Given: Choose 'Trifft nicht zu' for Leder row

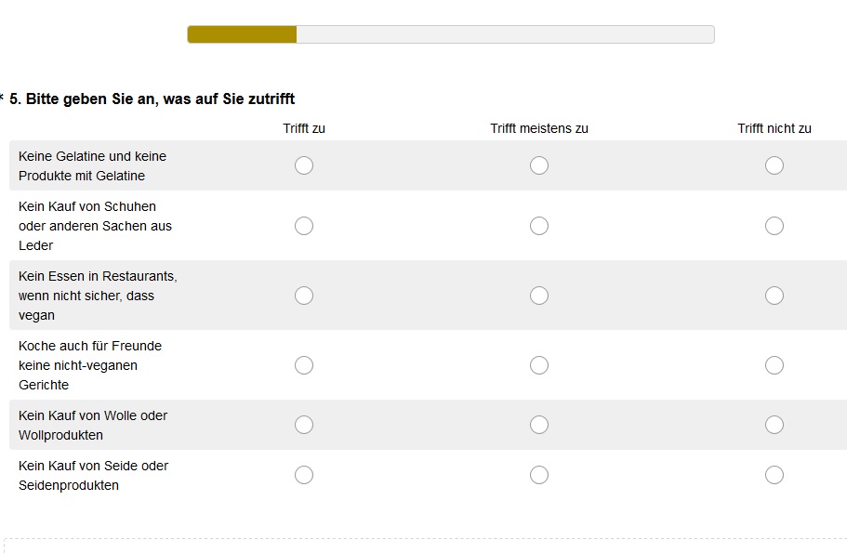Looking at the screenshot, I should [x=774, y=226].
